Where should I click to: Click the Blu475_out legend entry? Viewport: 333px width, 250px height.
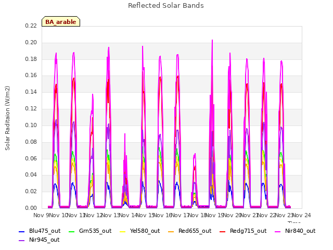(x=40, y=231)
